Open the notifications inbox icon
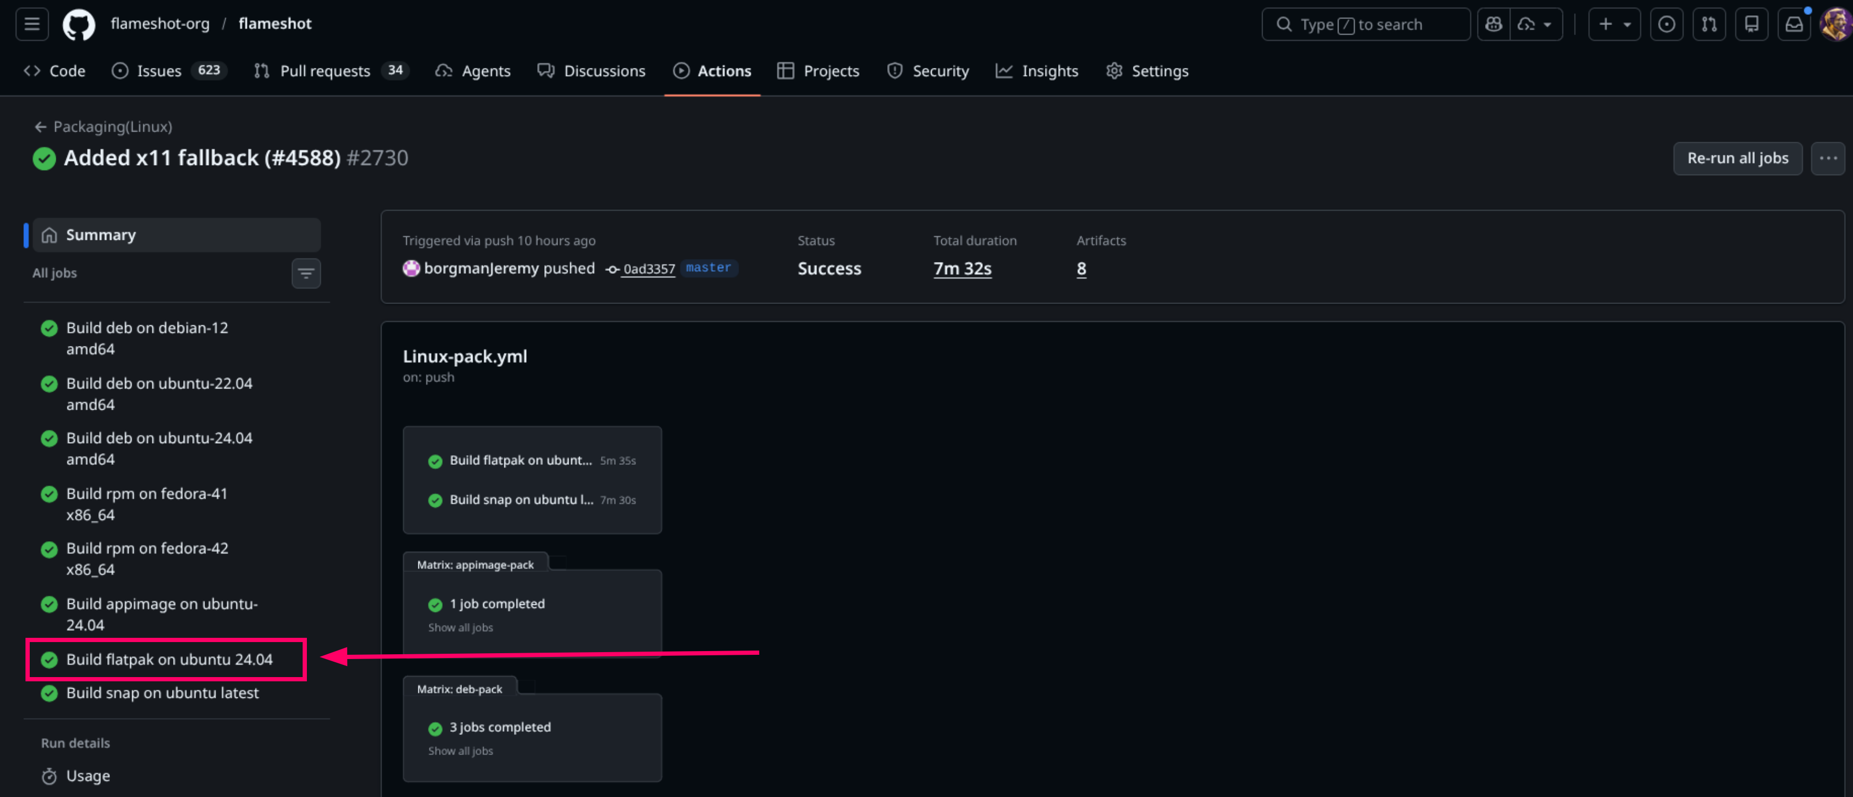The height and width of the screenshot is (797, 1853). [x=1794, y=24]
